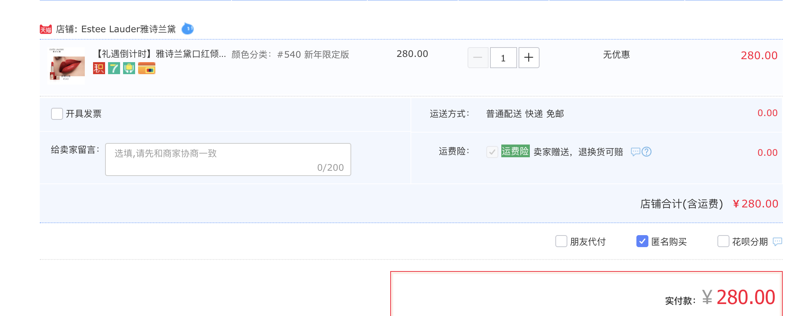Click the quantity input field showing 1
This screenshot has width=809, height=316.
click(x=504, y=58)
